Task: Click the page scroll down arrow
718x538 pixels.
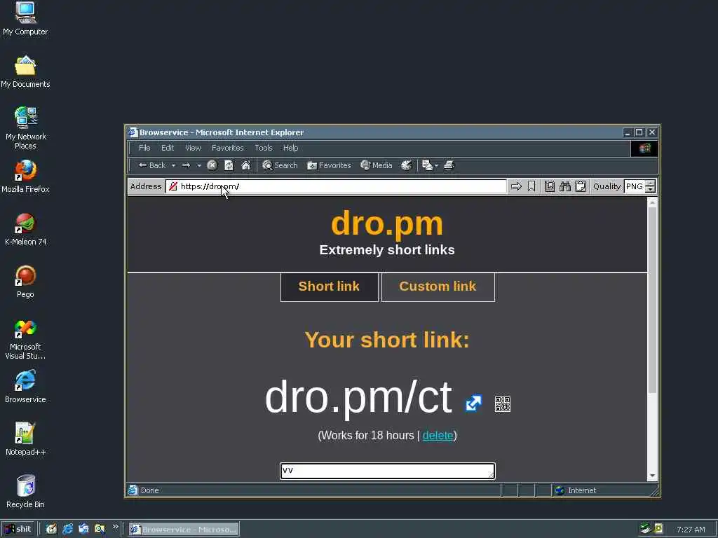Action: tap(653, 476)
